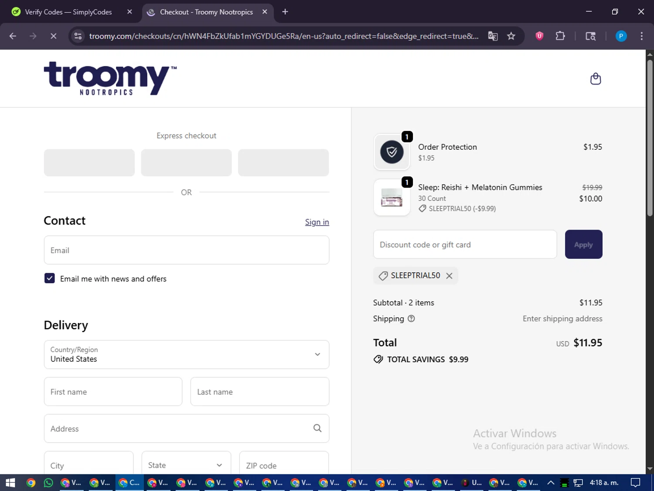Screen dimensions: 654x491
Task: Click the scrollbar down arrow
Action: coord(650,469)
